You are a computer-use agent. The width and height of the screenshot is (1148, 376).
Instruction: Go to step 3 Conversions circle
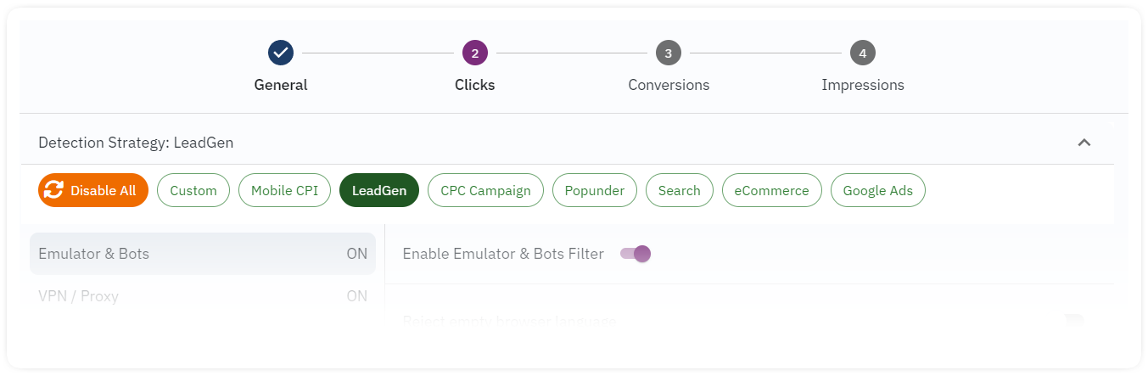tap(669, 53)
